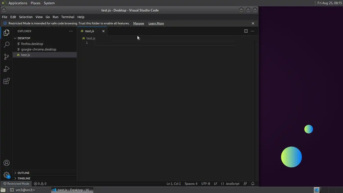Open the Accounts icon in activity bar
The height and width of the screenshot is (193, 343).
(7, 163)
